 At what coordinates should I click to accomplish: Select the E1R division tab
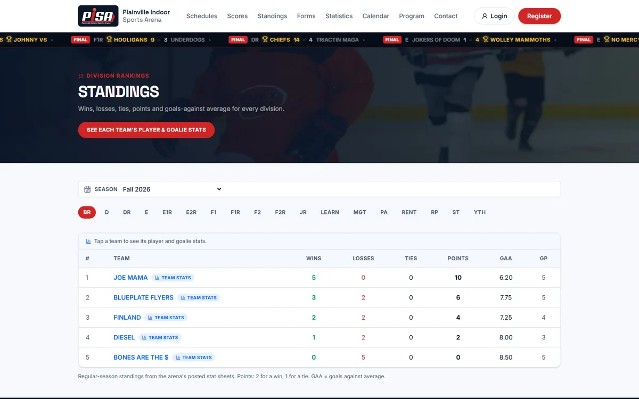(x=167, y=212)
